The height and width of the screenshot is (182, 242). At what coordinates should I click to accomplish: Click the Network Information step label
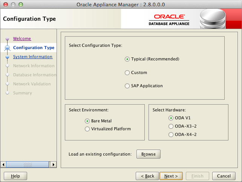point(34,66)
